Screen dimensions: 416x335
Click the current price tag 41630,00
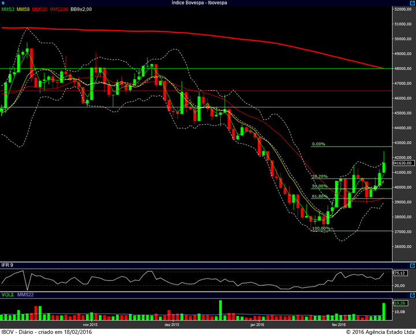pyautogui.click(x=404, y=163)
